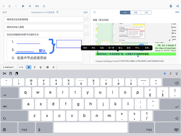Viewport: 181px width, 136px height.
Task: Switch to the 脑图 tab
Action: 136,13
